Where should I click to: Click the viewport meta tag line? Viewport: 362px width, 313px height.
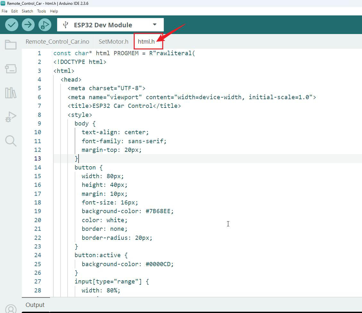coord(192,97)
